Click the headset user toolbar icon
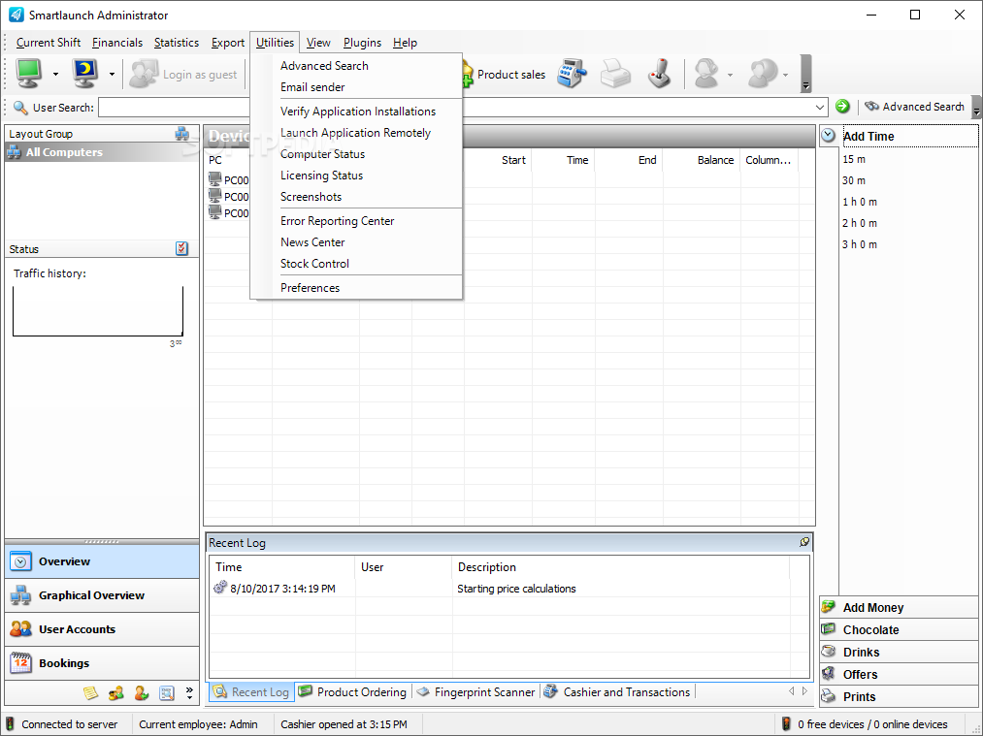The image size is (983, 736). (x=705, y=74)
